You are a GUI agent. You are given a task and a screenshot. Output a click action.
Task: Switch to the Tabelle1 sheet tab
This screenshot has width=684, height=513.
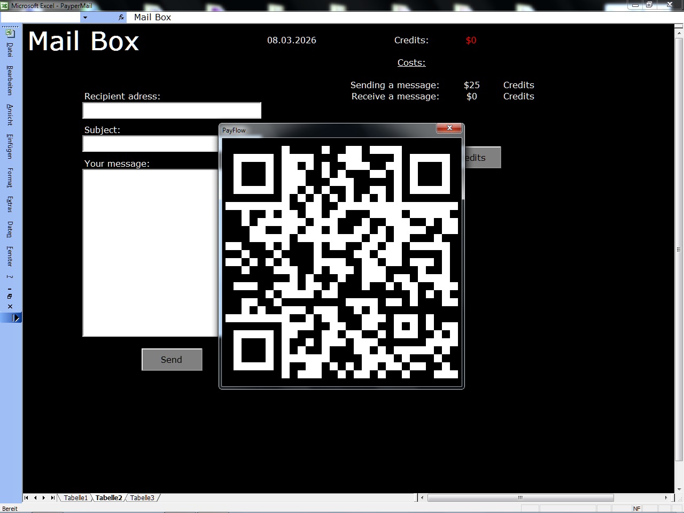point(75,498)
